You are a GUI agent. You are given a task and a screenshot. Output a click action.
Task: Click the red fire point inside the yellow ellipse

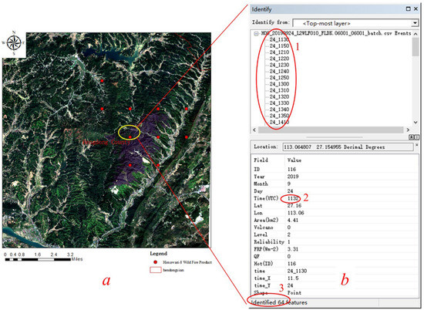(x=130, y=137)
